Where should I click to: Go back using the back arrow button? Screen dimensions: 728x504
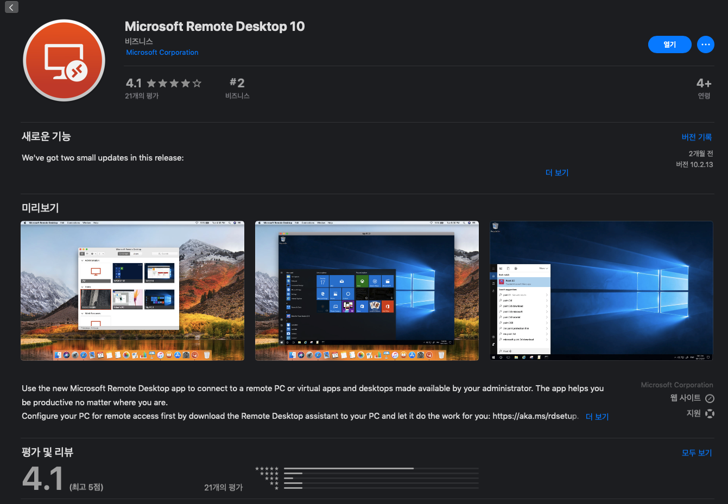(11, 7)
